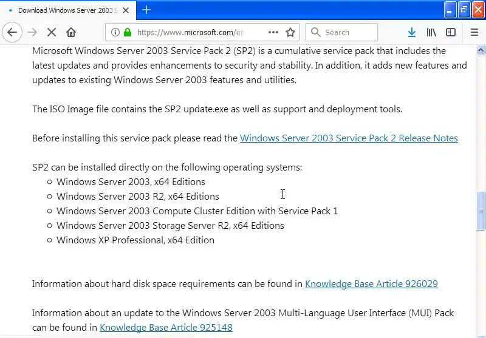The width and height of the screenshot is (486, 338).
Task: Go to the home page
Action: [71, 33]
